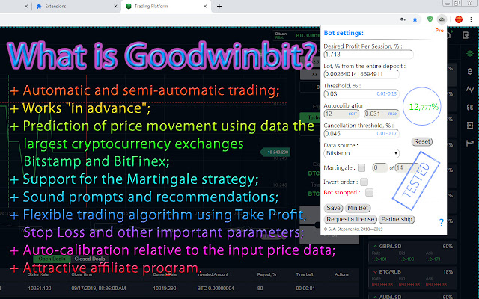Select the trend chart icon at sidebar bottom

470,143
